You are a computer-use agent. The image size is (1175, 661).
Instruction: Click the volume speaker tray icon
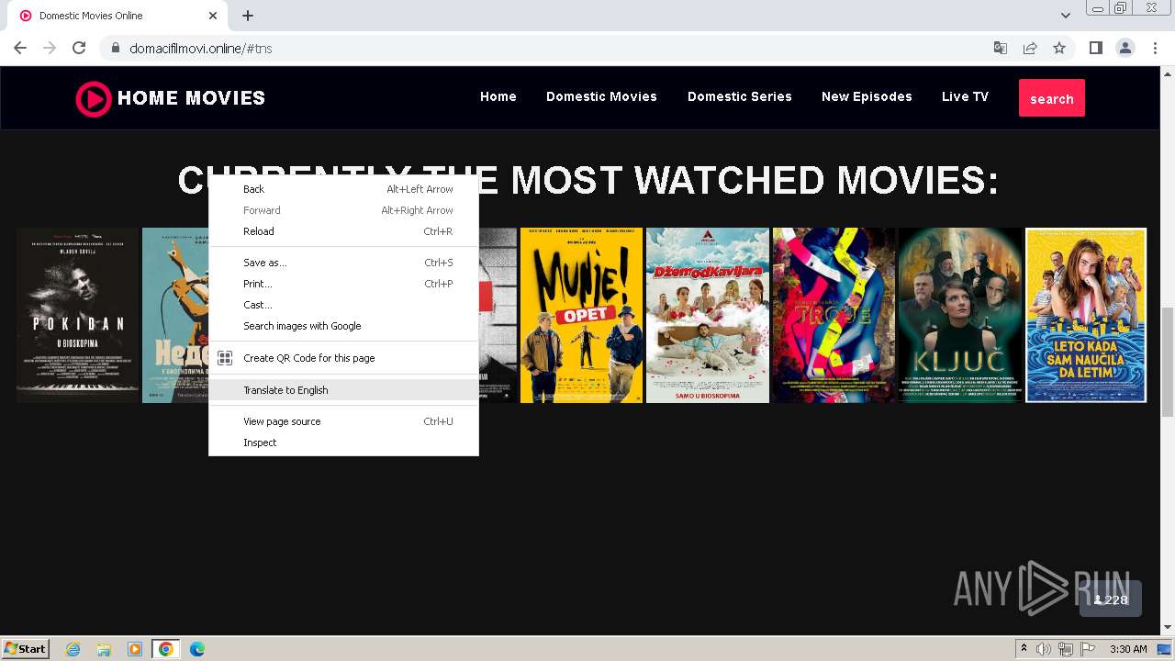[1044, 649]
